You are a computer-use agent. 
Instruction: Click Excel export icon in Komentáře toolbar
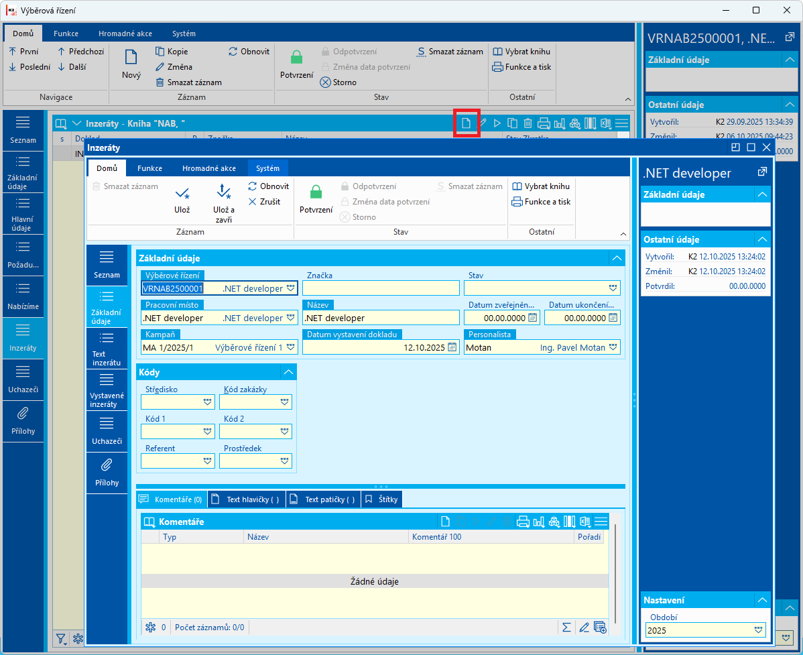tap(585, 522)
